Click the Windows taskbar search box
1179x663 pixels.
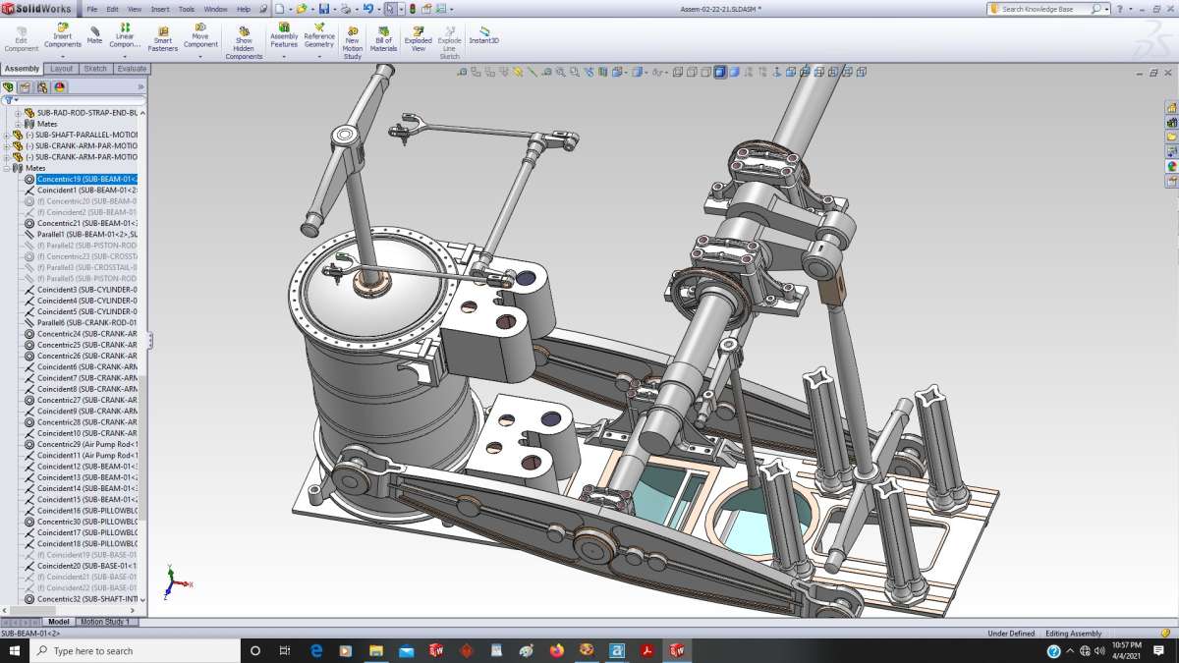[x=136, y=651]
